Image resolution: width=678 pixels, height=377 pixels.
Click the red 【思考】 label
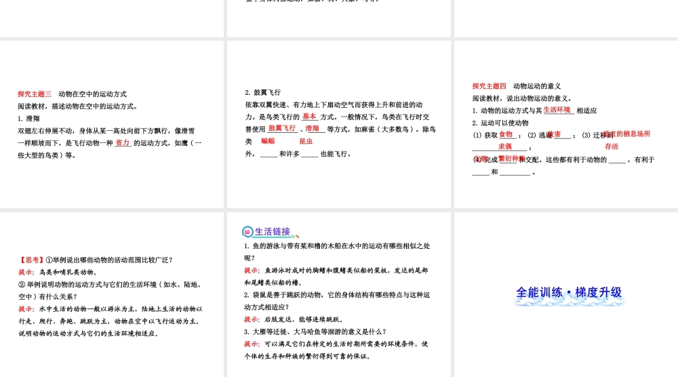pos(32,260)
